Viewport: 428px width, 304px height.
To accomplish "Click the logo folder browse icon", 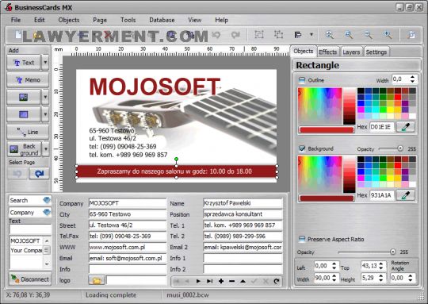I will 97,280.
